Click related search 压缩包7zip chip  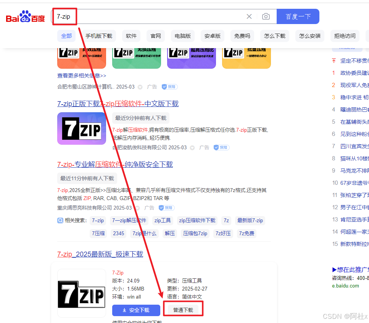pyautogui.click(x=195, y=234)
